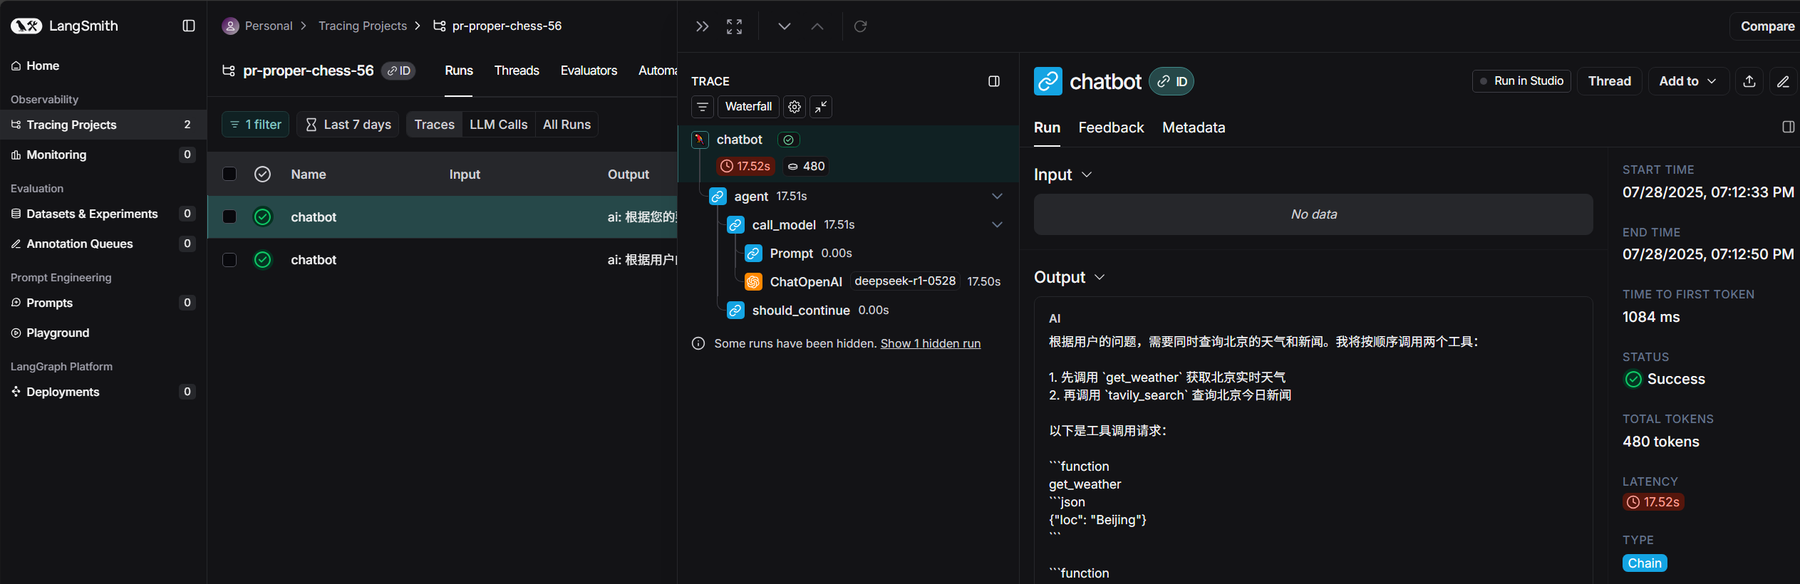Viewport: 1800px width, 584px height.
Task: Open the 1 filter button
Action: [x=255, y=125]
